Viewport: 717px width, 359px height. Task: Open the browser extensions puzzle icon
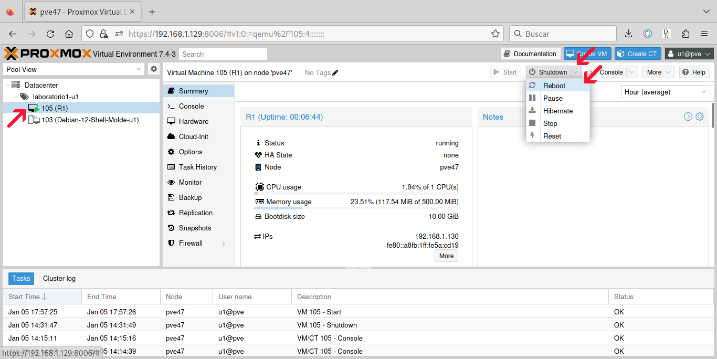(686, 34)
